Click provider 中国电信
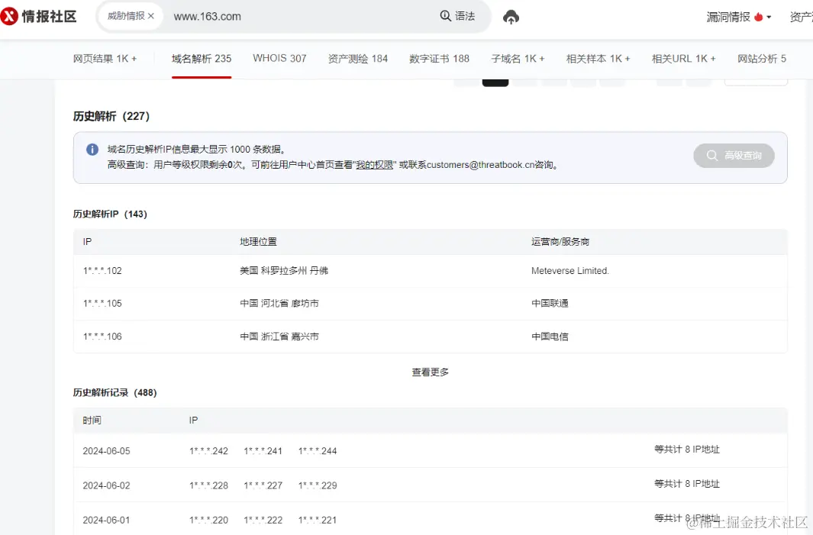The image size is (813, 535). coord(550,337)
